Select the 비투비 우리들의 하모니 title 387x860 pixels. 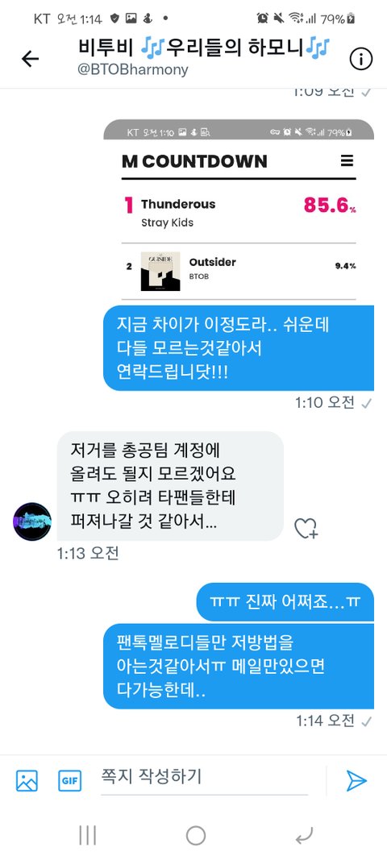click(x=204, y=48)
